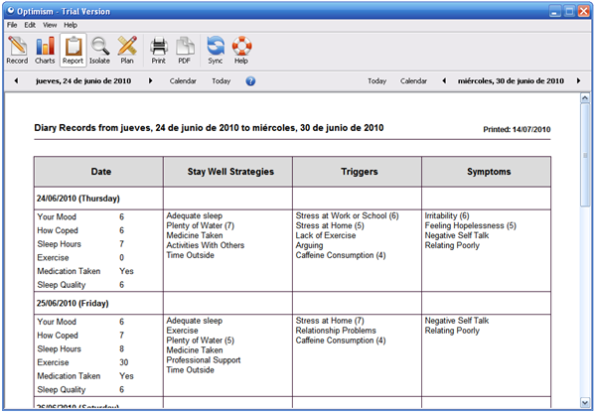Click Optimism app icon in title bar
Screen dimensions: 595x412
pyautogui.click(x=10, y=11)
